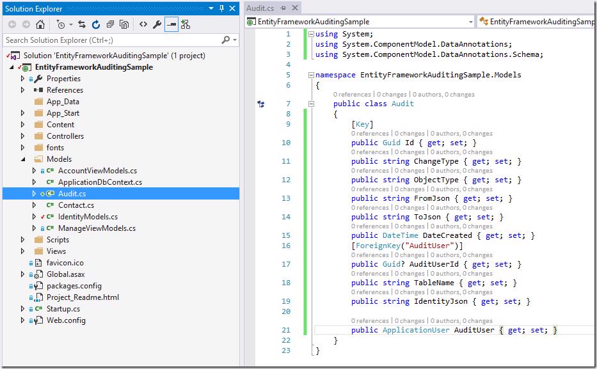Click the 'ApplicationUser' type name on line 21

[416, 330]
